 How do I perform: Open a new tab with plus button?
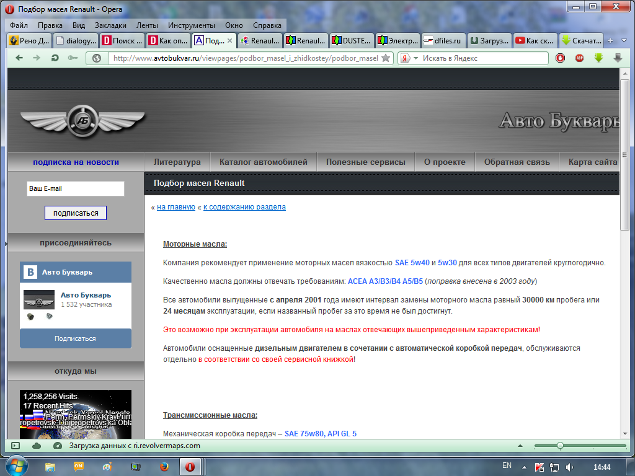tap(610, 40)
